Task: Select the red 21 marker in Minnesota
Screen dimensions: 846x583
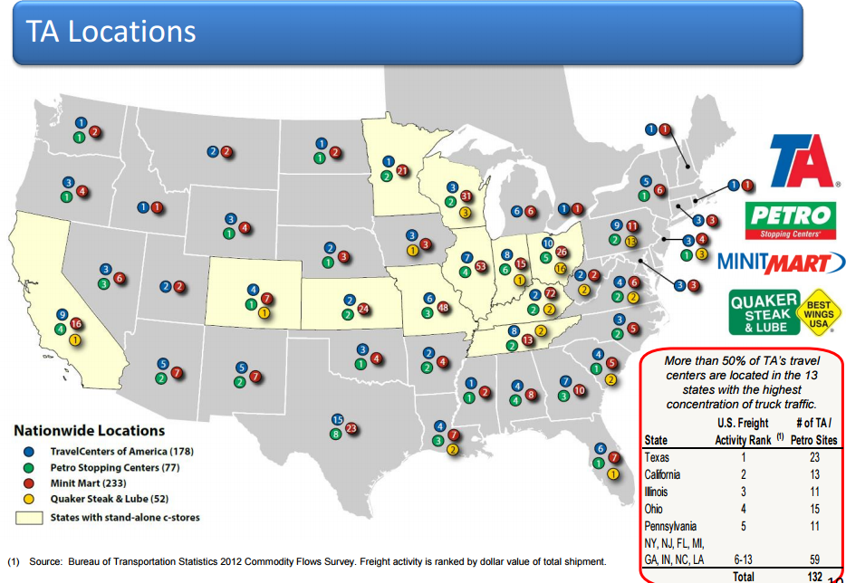Action: (402, 170)
